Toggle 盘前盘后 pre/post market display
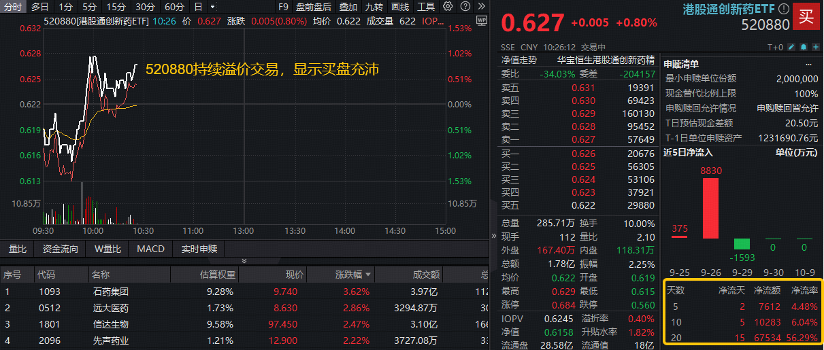Image resolution: width=824 pixels, height=350 pixels. click(314, 7)
